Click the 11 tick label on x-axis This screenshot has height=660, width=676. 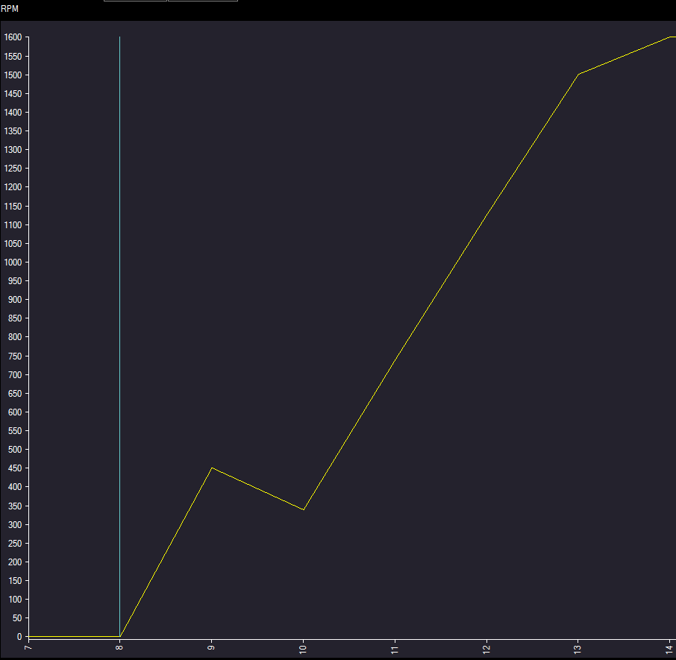pyautogui.click(x=395, y=650)
